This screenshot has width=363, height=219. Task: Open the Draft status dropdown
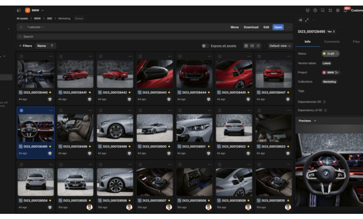pos(330,54)
